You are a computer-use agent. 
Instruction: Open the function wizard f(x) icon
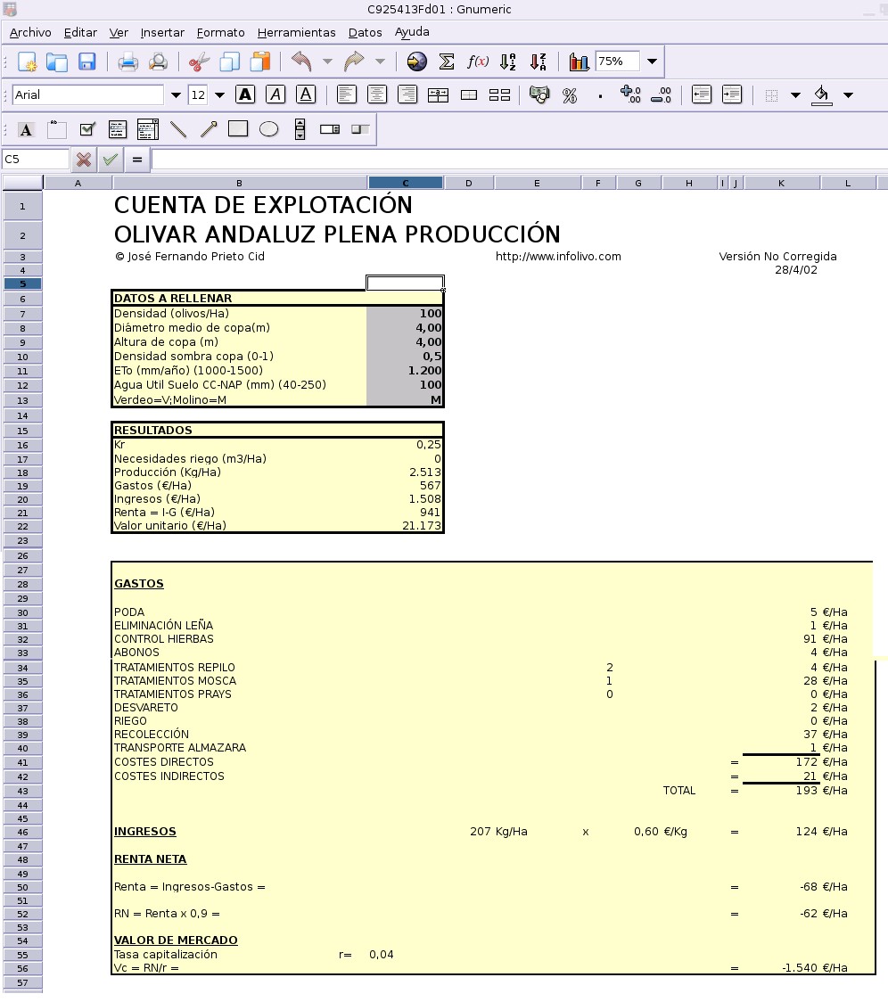(x=478, y=62)
